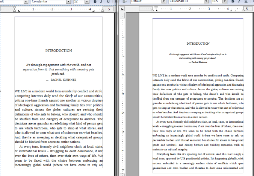
Task: Click the italic epigraph quote in left document
Action: pos(59,69)
